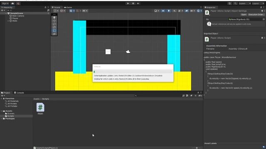Viewport: 266px width, 149px height.
Task: Expand the Packages folder
Action: (2, 119)
